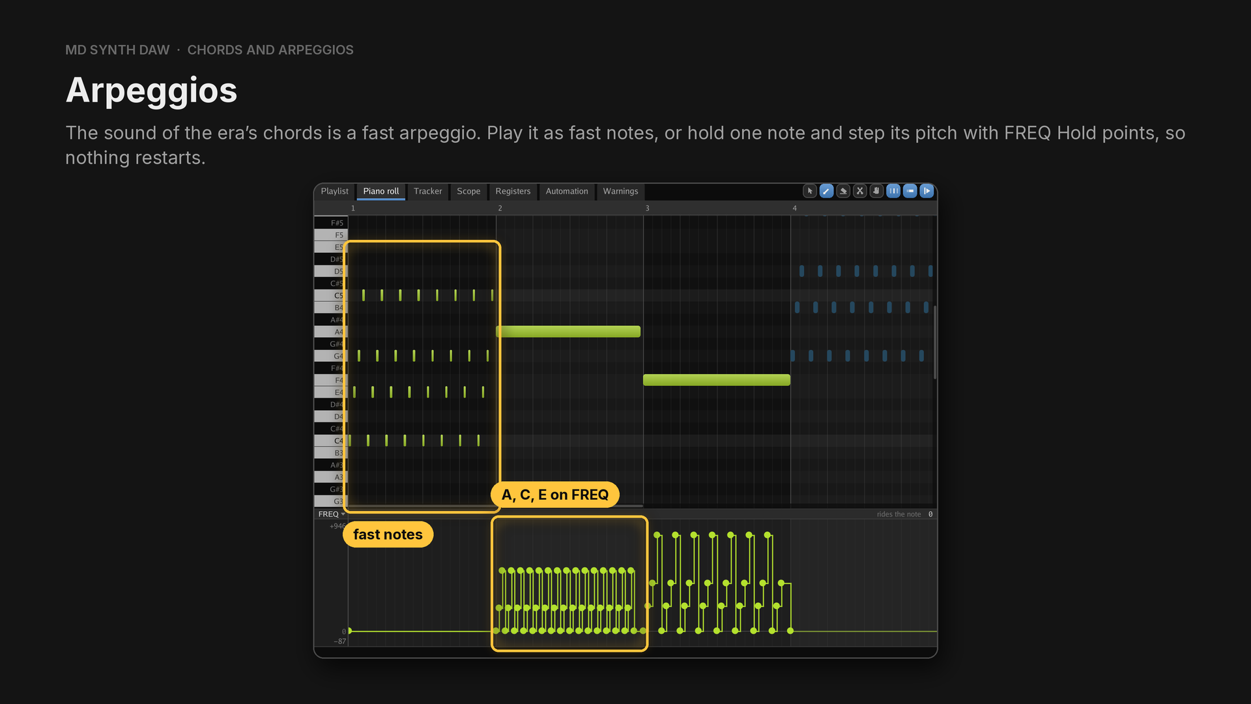Click the E4 piano key
The height and width of the screenshot is (704, 1251).
pyautogui.click(x=331, y=392)
